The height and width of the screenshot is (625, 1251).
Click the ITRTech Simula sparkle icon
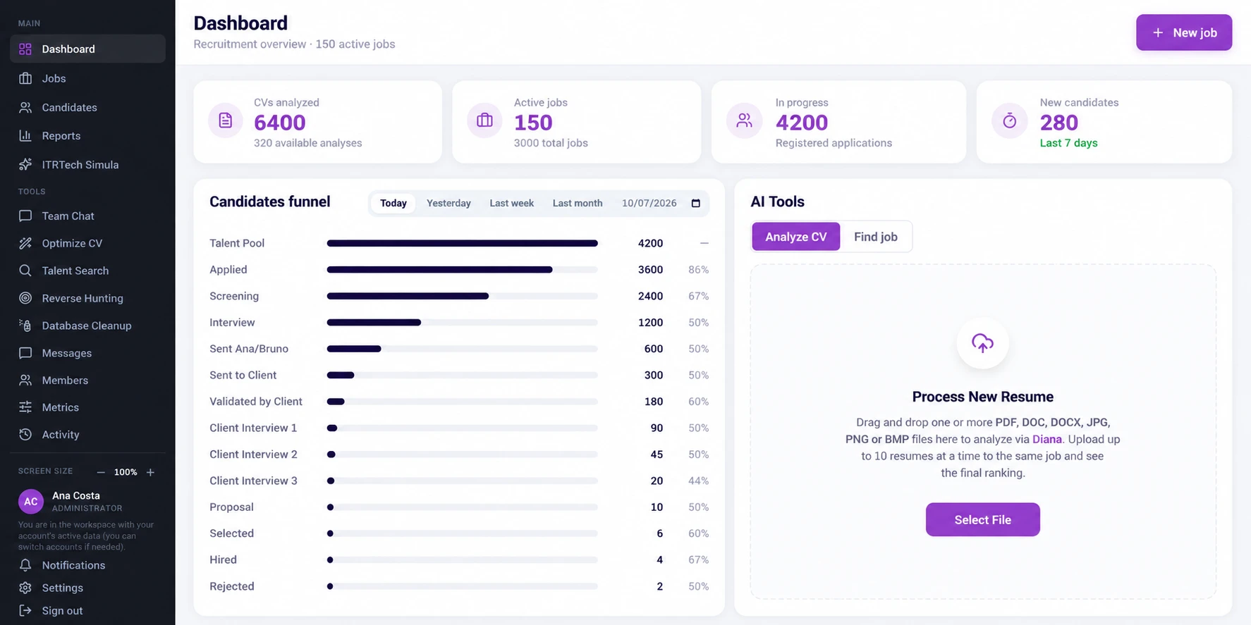pyautogui.click(x=25, y=165)
